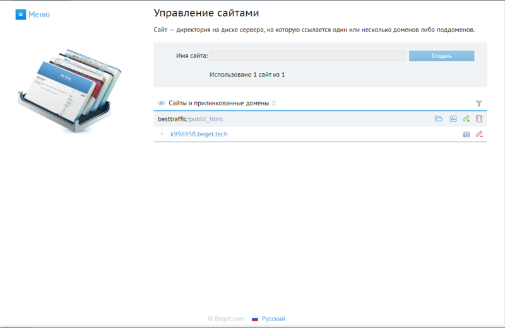Click the Сайты и прилинкованные домены column header
This screenshot has width=505, height=328.
(x=218, y=103)
